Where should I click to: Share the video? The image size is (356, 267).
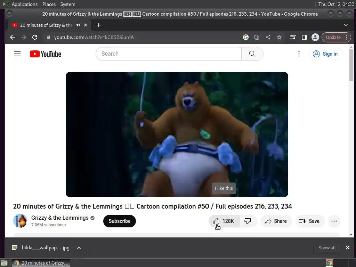[x=276, y=221]
